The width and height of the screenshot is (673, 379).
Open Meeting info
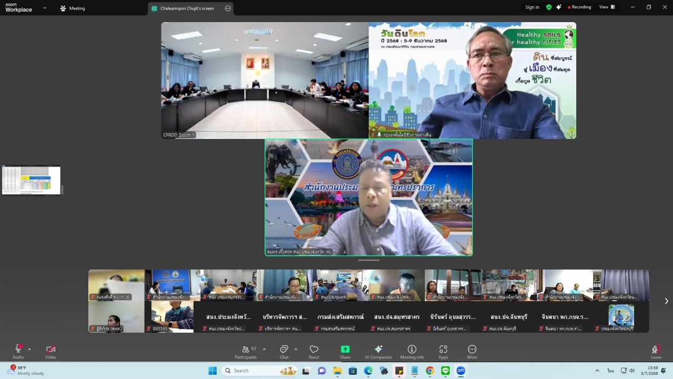point(412,351)
